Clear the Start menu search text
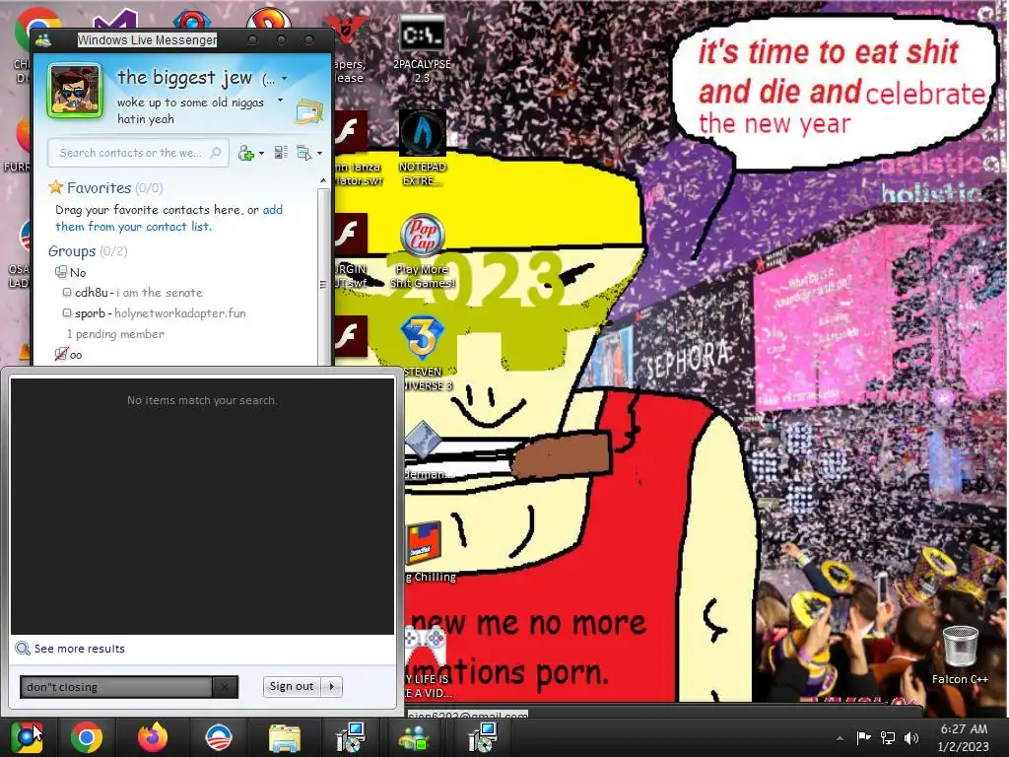 225,687
